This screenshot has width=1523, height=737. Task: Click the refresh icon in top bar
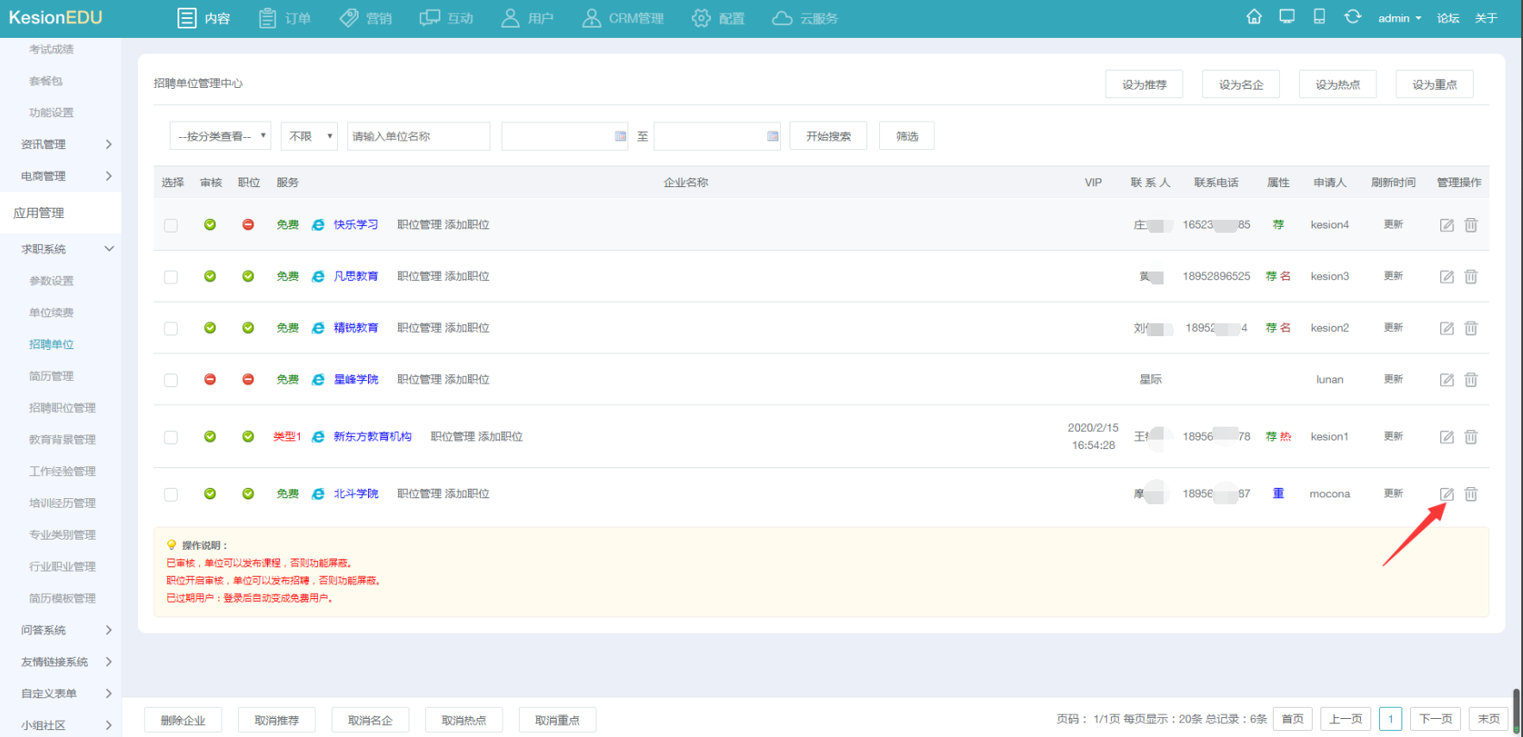click(1352, 17)
